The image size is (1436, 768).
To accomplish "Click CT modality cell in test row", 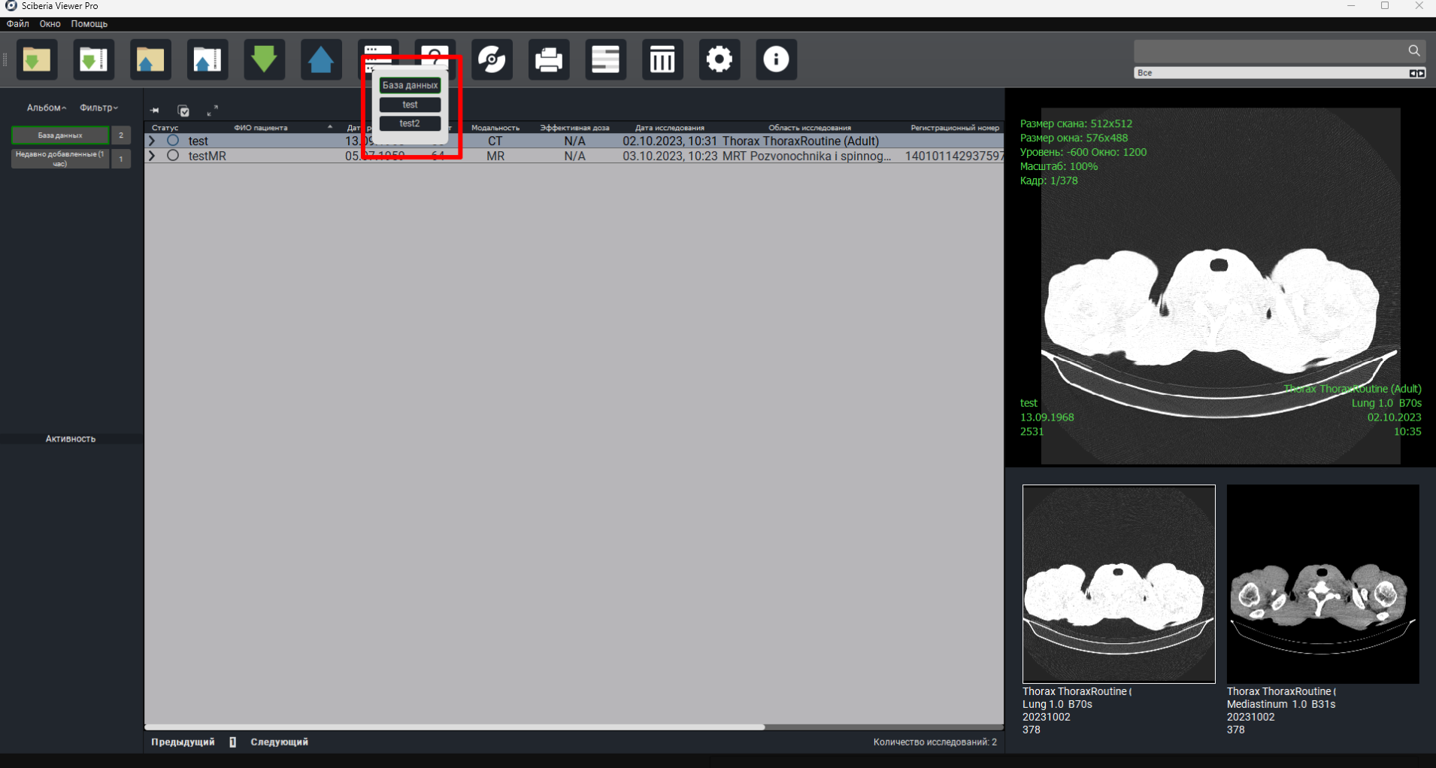I will (x=495, y=141).
